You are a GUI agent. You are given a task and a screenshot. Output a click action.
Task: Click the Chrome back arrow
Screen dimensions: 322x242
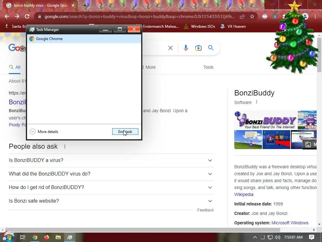pyautogui.click(x=7, y=16)
